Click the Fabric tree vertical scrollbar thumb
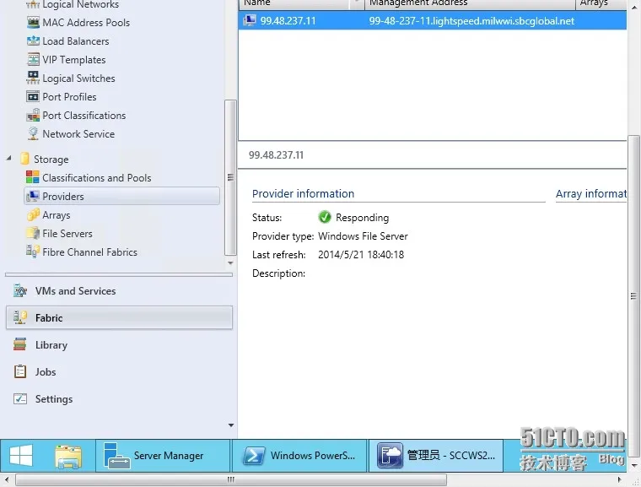The image size is (641, 487). pos(230,177)
